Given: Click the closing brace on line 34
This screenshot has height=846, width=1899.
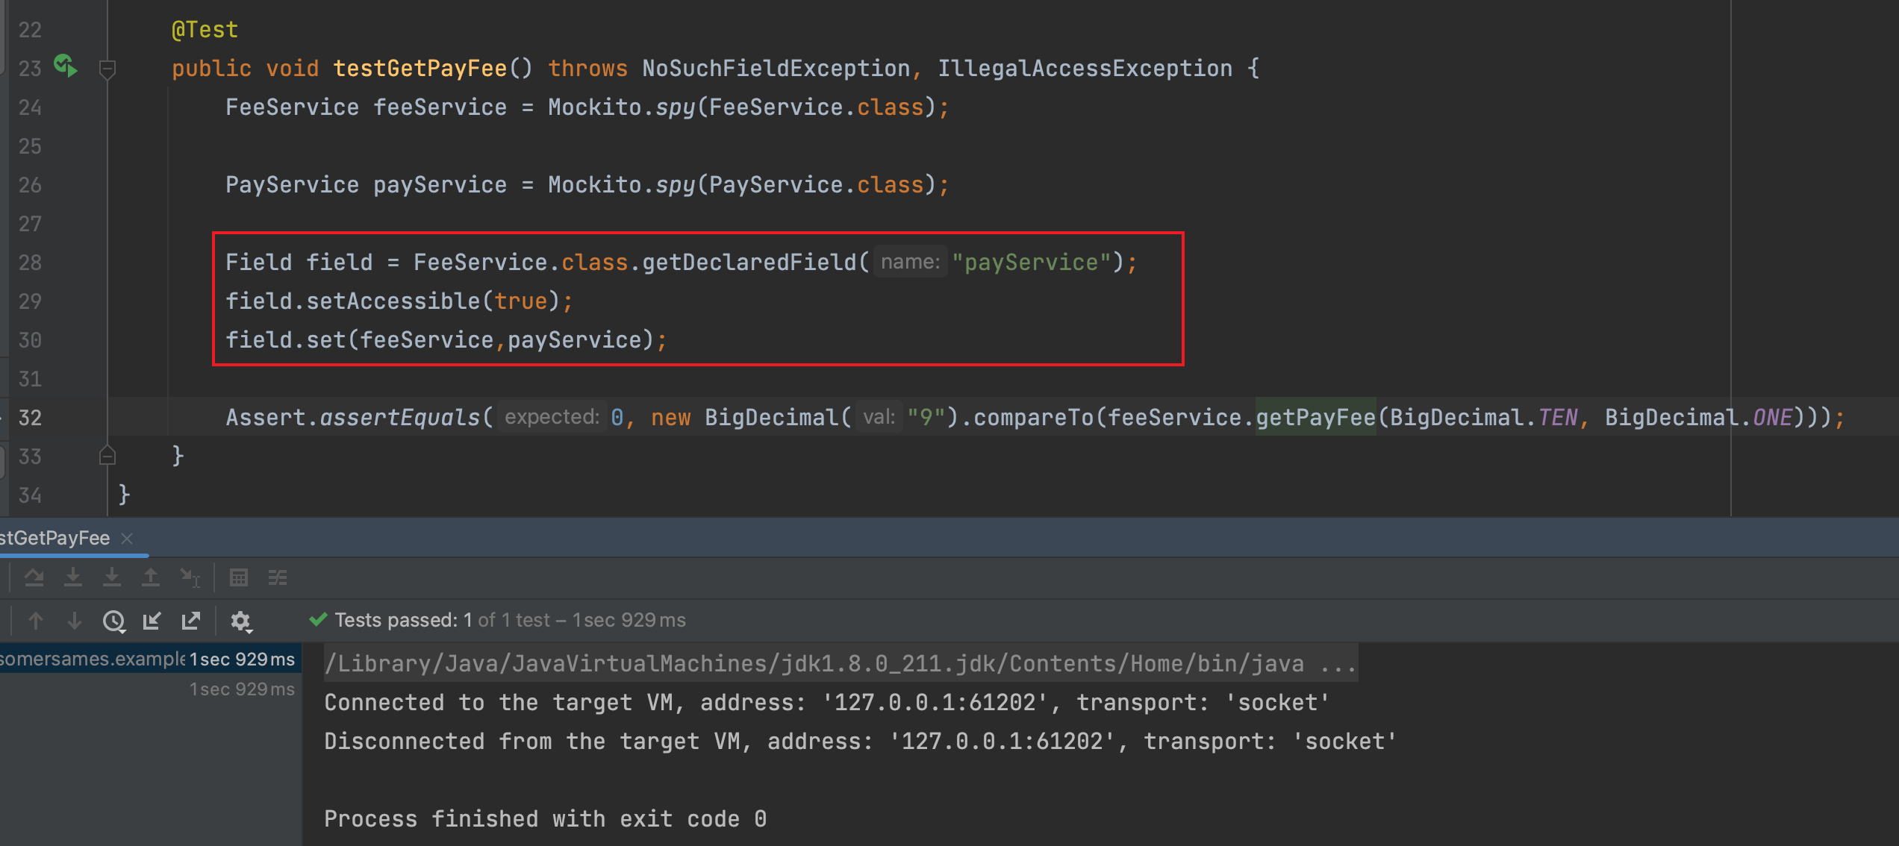Looking at the screenshot, I should (124, 495).
